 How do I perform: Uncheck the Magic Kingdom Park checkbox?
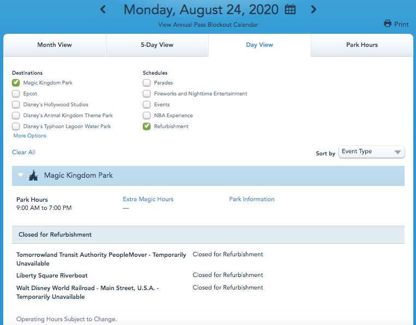tap(16, 83)
